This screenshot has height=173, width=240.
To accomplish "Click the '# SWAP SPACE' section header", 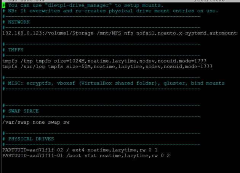I will [21, 111].
